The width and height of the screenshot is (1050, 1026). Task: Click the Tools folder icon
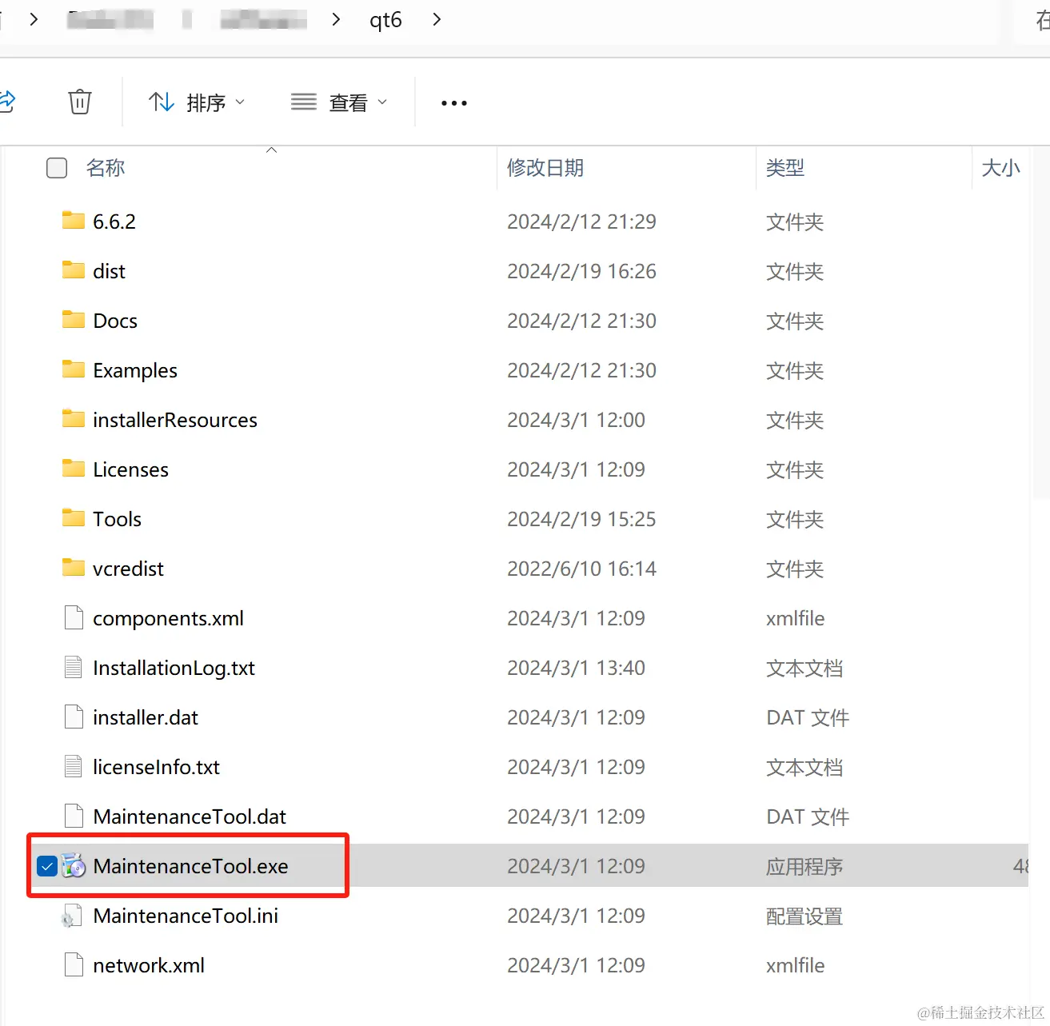point(74,518)
